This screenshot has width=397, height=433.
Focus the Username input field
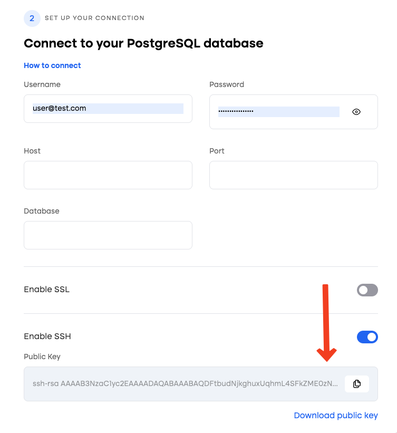108,109
